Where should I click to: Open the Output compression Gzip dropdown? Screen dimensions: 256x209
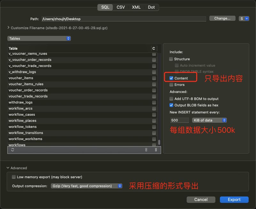pyautogui.click(x=87, y=186)
